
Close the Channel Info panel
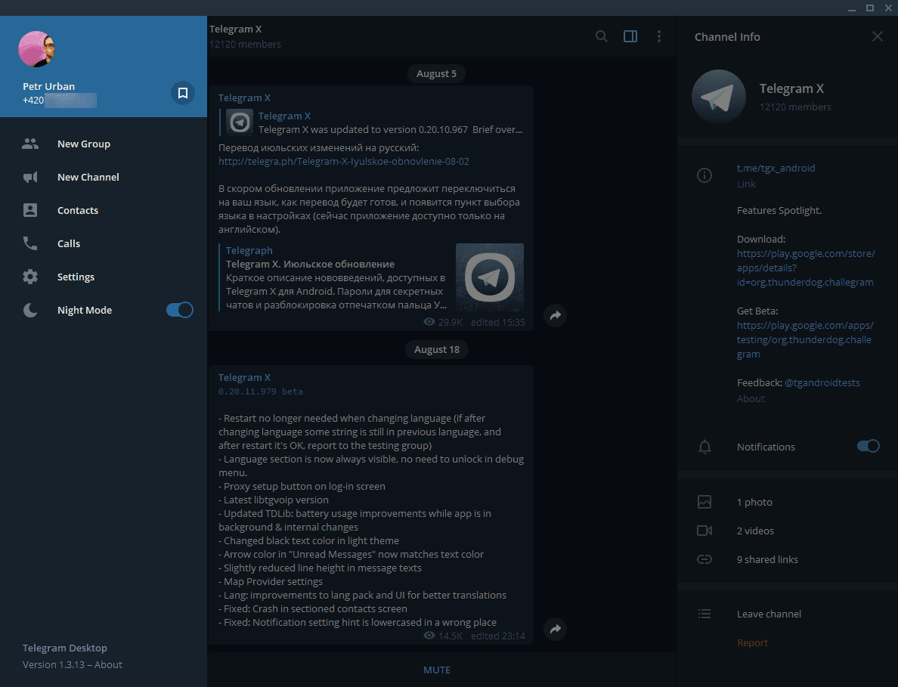pos(877,36)
